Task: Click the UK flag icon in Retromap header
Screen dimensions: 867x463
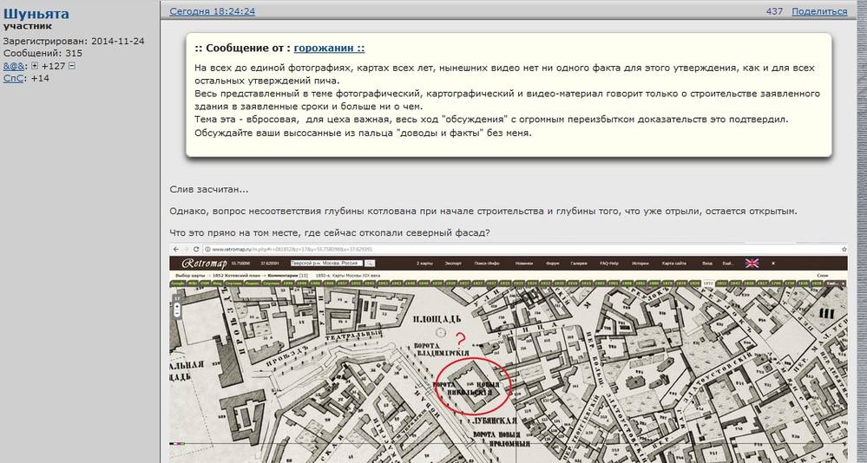Action: pyautogui.click(x=752, y=263)
